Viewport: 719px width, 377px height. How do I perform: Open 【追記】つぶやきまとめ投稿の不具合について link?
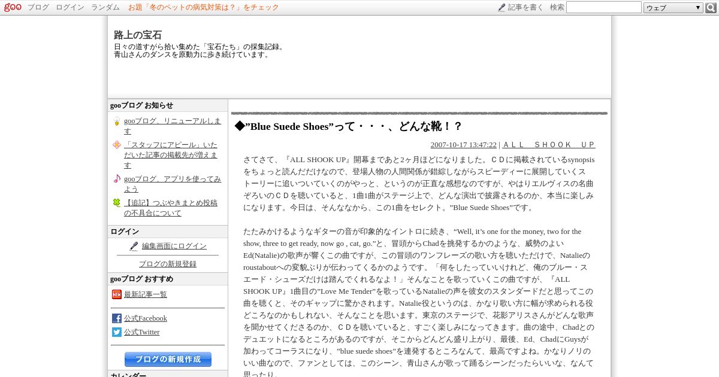(171, 208)
